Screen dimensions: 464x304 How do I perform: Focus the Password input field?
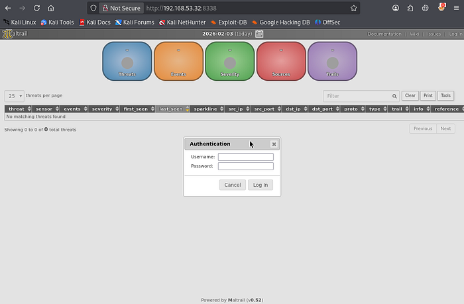coord(246,166)
